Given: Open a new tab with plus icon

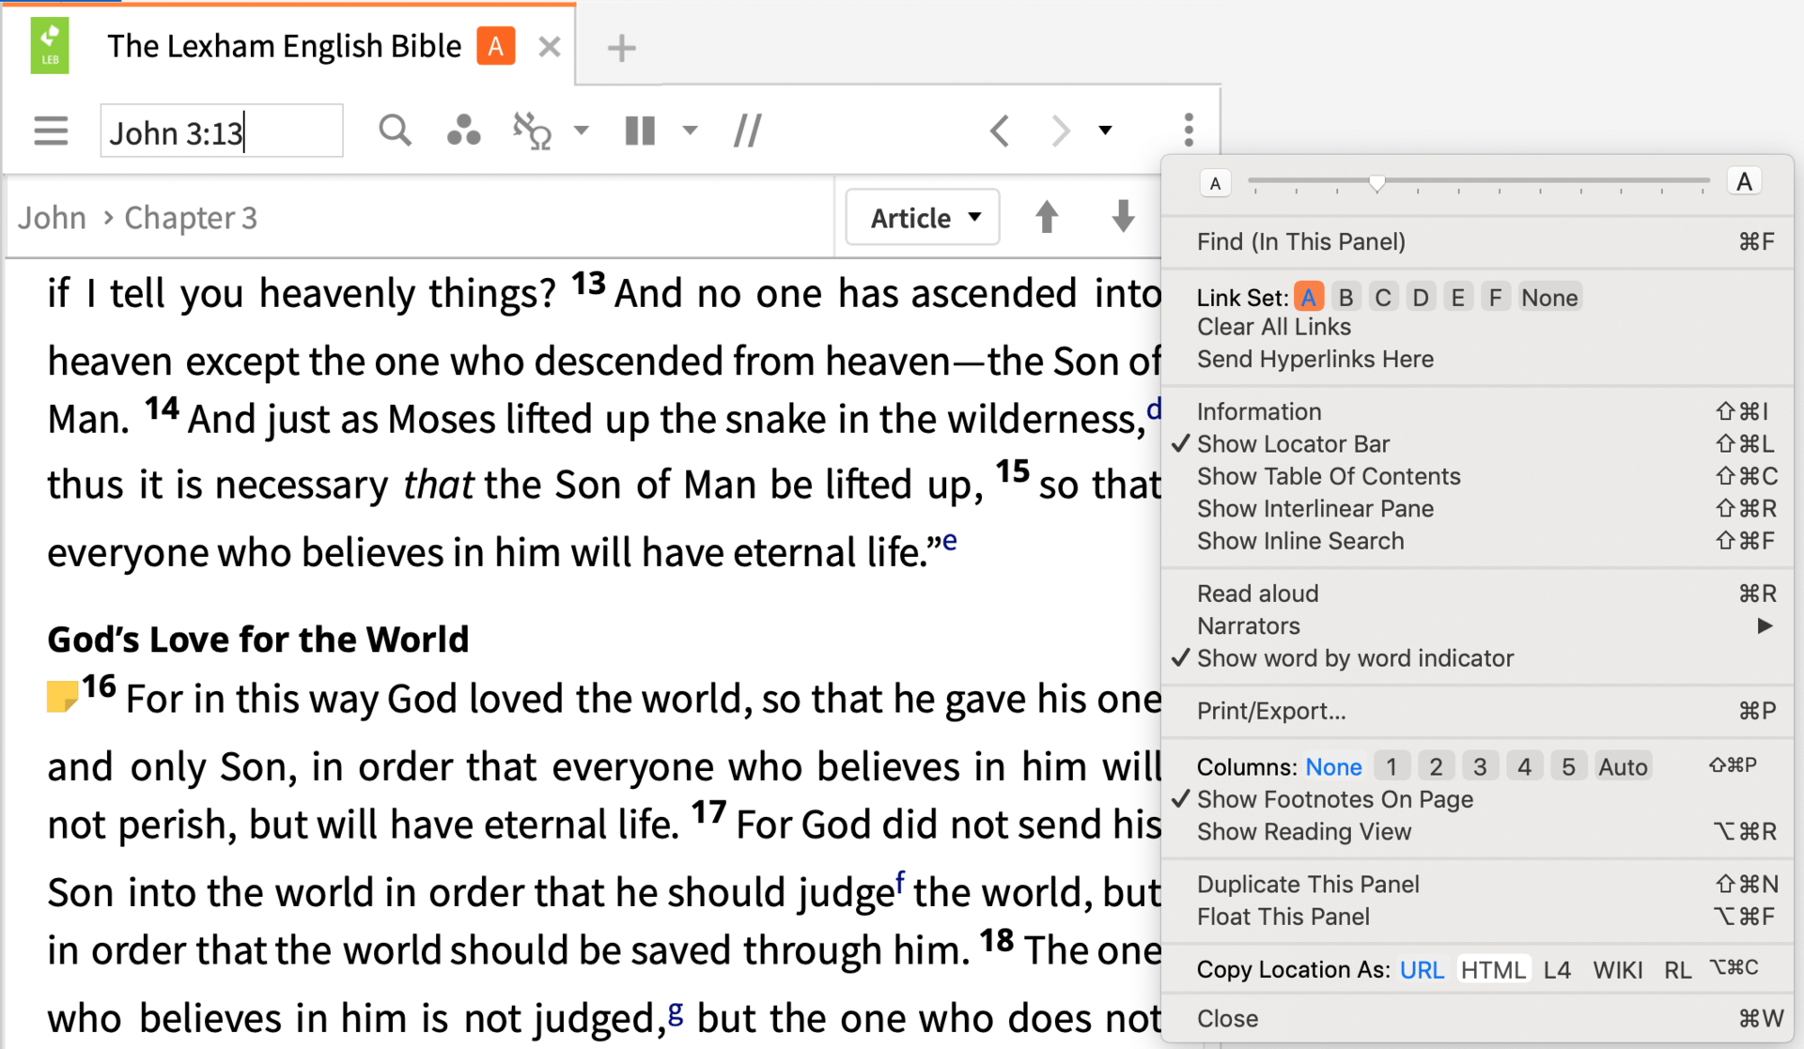Looking at the screenshot, I should tap(621, 48).
